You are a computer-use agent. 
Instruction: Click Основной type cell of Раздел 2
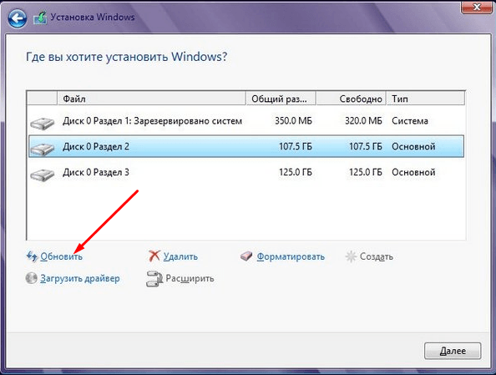tap(413, 146)
